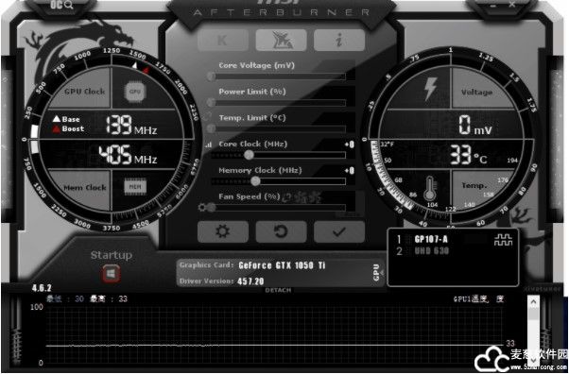This screenshot has height=374, width=569.
Task: Open the MSI dragon logo button
Action: pyautogui.click(x=281, y=40)
